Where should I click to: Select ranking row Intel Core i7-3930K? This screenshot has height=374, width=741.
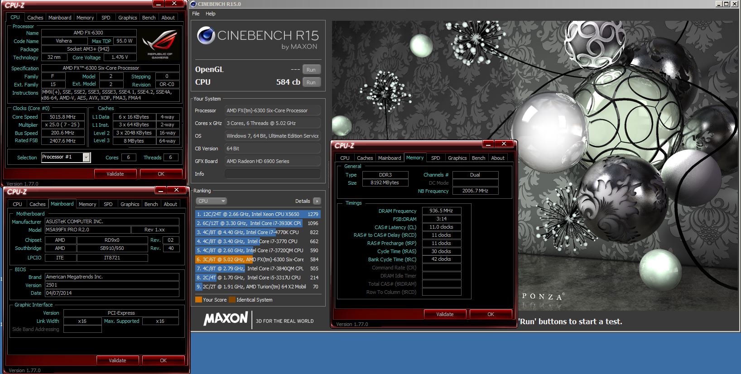pyautogui.click(x=258, y=223)
